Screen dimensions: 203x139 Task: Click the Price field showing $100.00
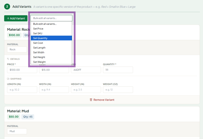click(22, 70)
